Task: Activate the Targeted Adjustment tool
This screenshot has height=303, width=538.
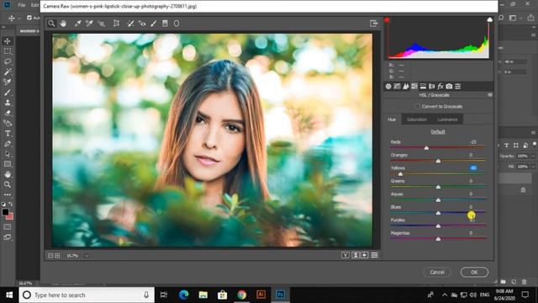Action: tap(101, 24)
